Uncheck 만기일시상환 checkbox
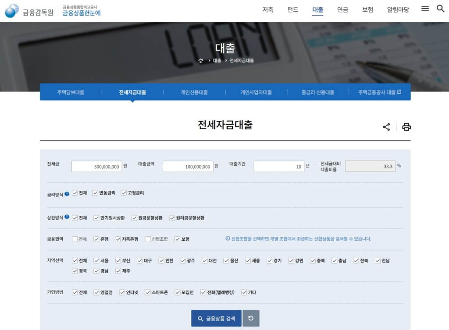 [96, 218]
